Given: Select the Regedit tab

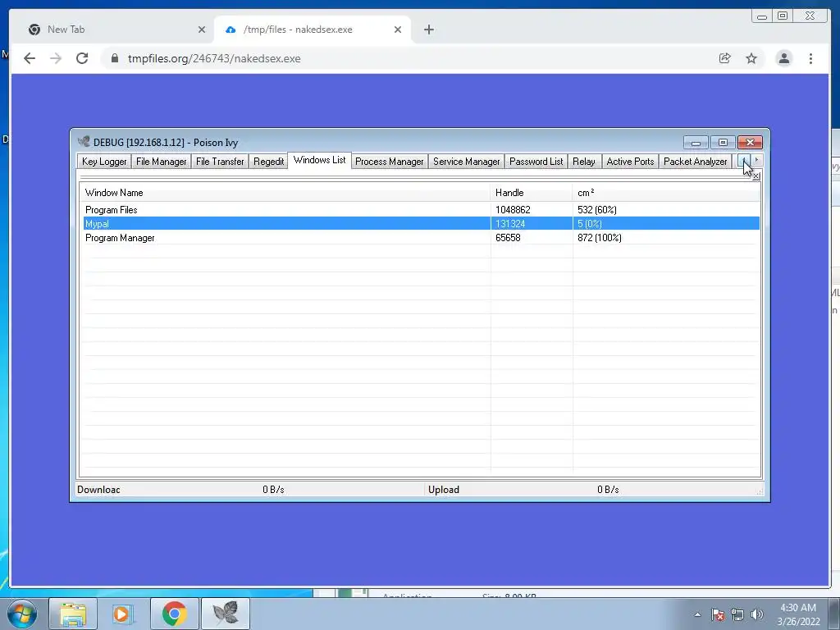Looking at the screenshot, I should (268, 162).
